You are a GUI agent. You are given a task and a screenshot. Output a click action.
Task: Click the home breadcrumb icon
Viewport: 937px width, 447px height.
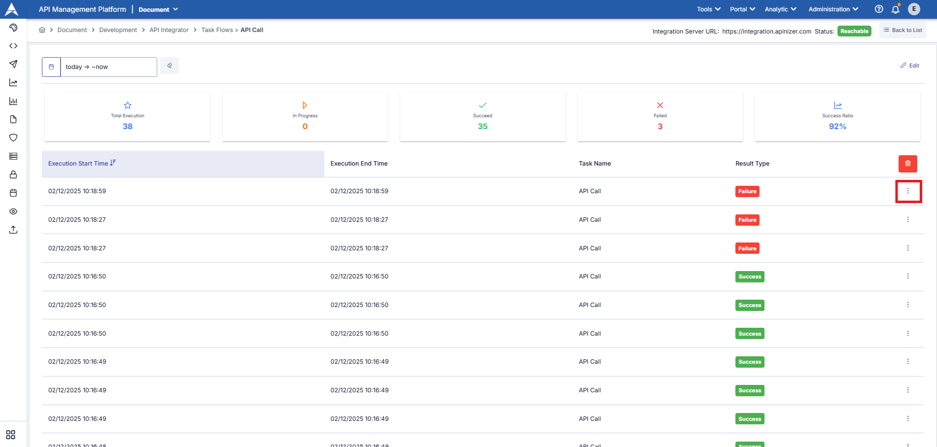[x=42, y=30]
